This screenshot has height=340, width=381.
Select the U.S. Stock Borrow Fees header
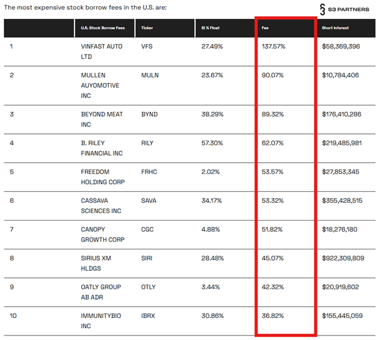(x=101, y=28)
